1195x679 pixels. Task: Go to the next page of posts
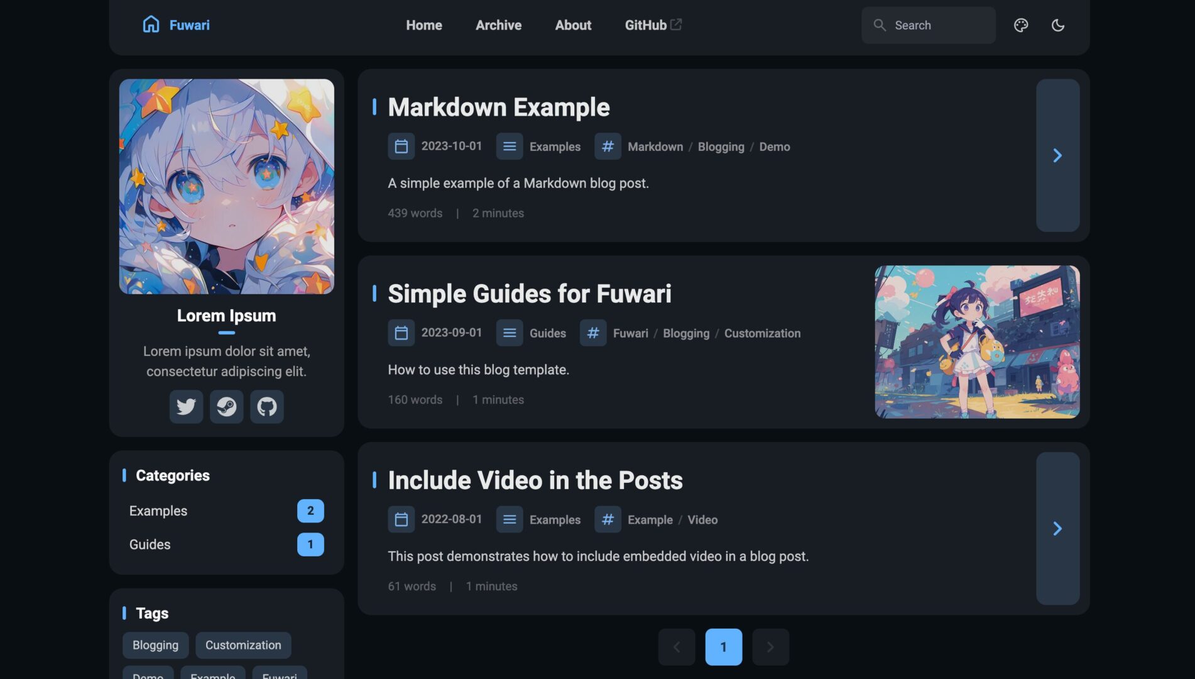770,646
